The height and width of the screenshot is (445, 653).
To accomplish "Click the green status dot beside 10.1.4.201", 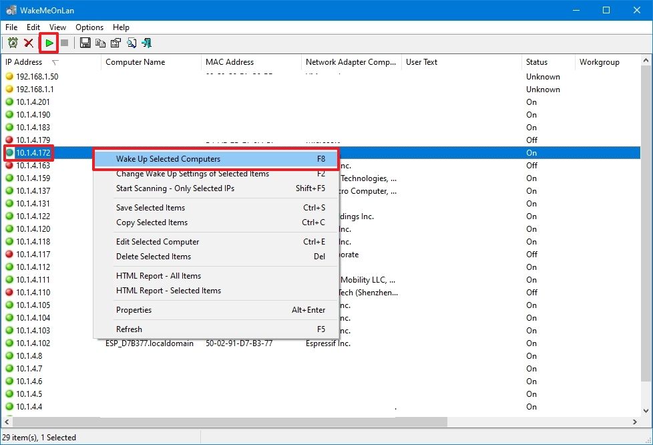I will (8, 102).
